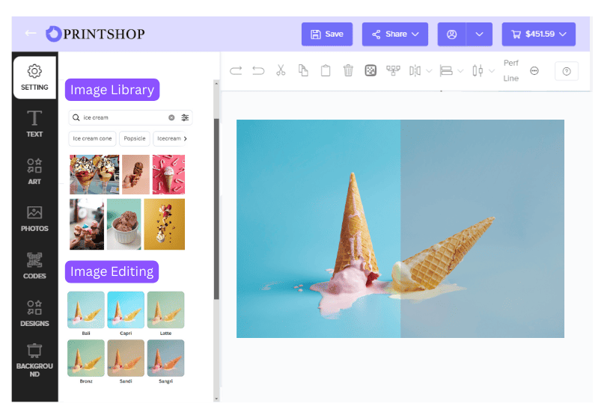Open the Share dropdown
Screen dimensions: 613x409
(x=395, y=34)
